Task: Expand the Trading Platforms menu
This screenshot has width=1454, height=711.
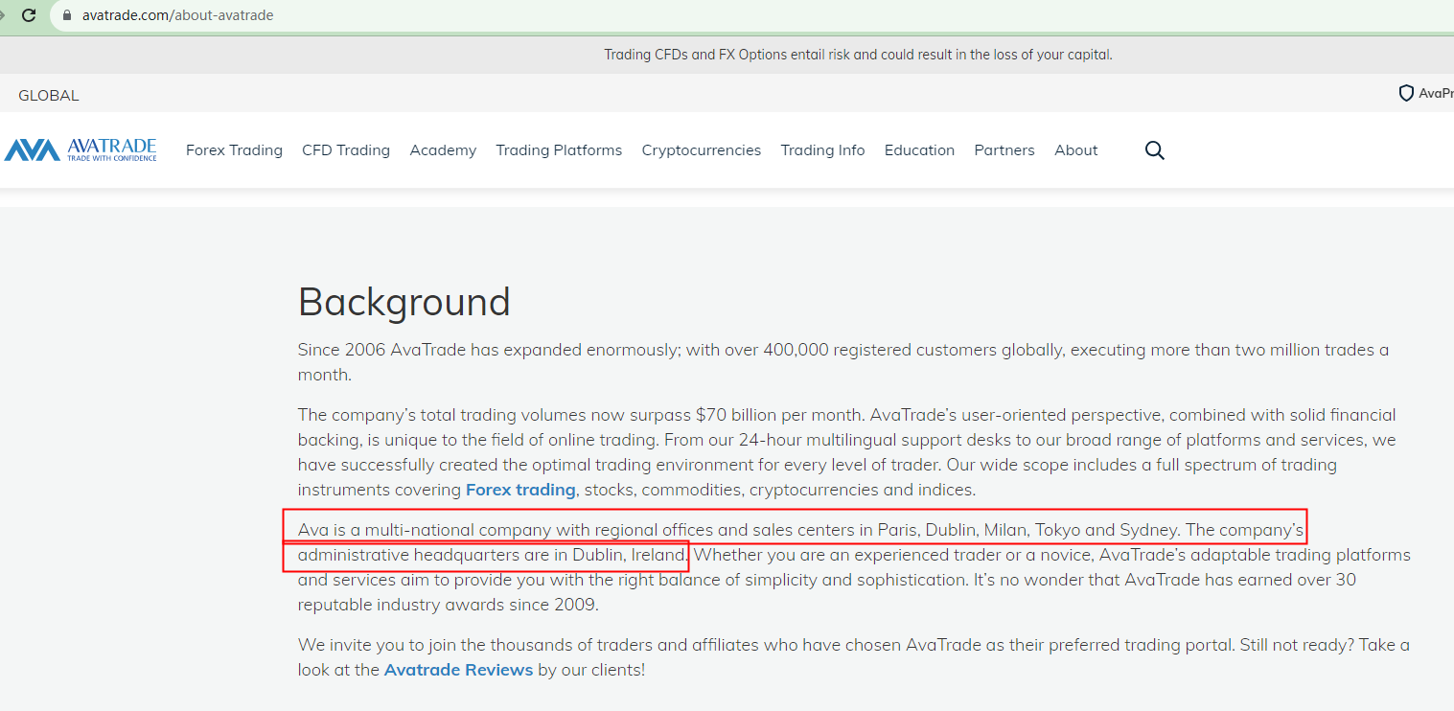Action: coord(559,150)
